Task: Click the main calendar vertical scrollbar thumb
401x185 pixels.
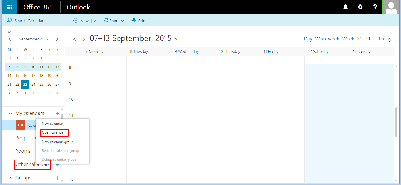Action: [x=396, y=122]
